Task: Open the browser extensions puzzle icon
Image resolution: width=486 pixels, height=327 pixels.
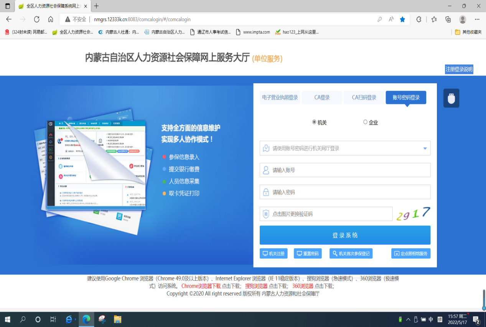Action: (x=419, y=19)
